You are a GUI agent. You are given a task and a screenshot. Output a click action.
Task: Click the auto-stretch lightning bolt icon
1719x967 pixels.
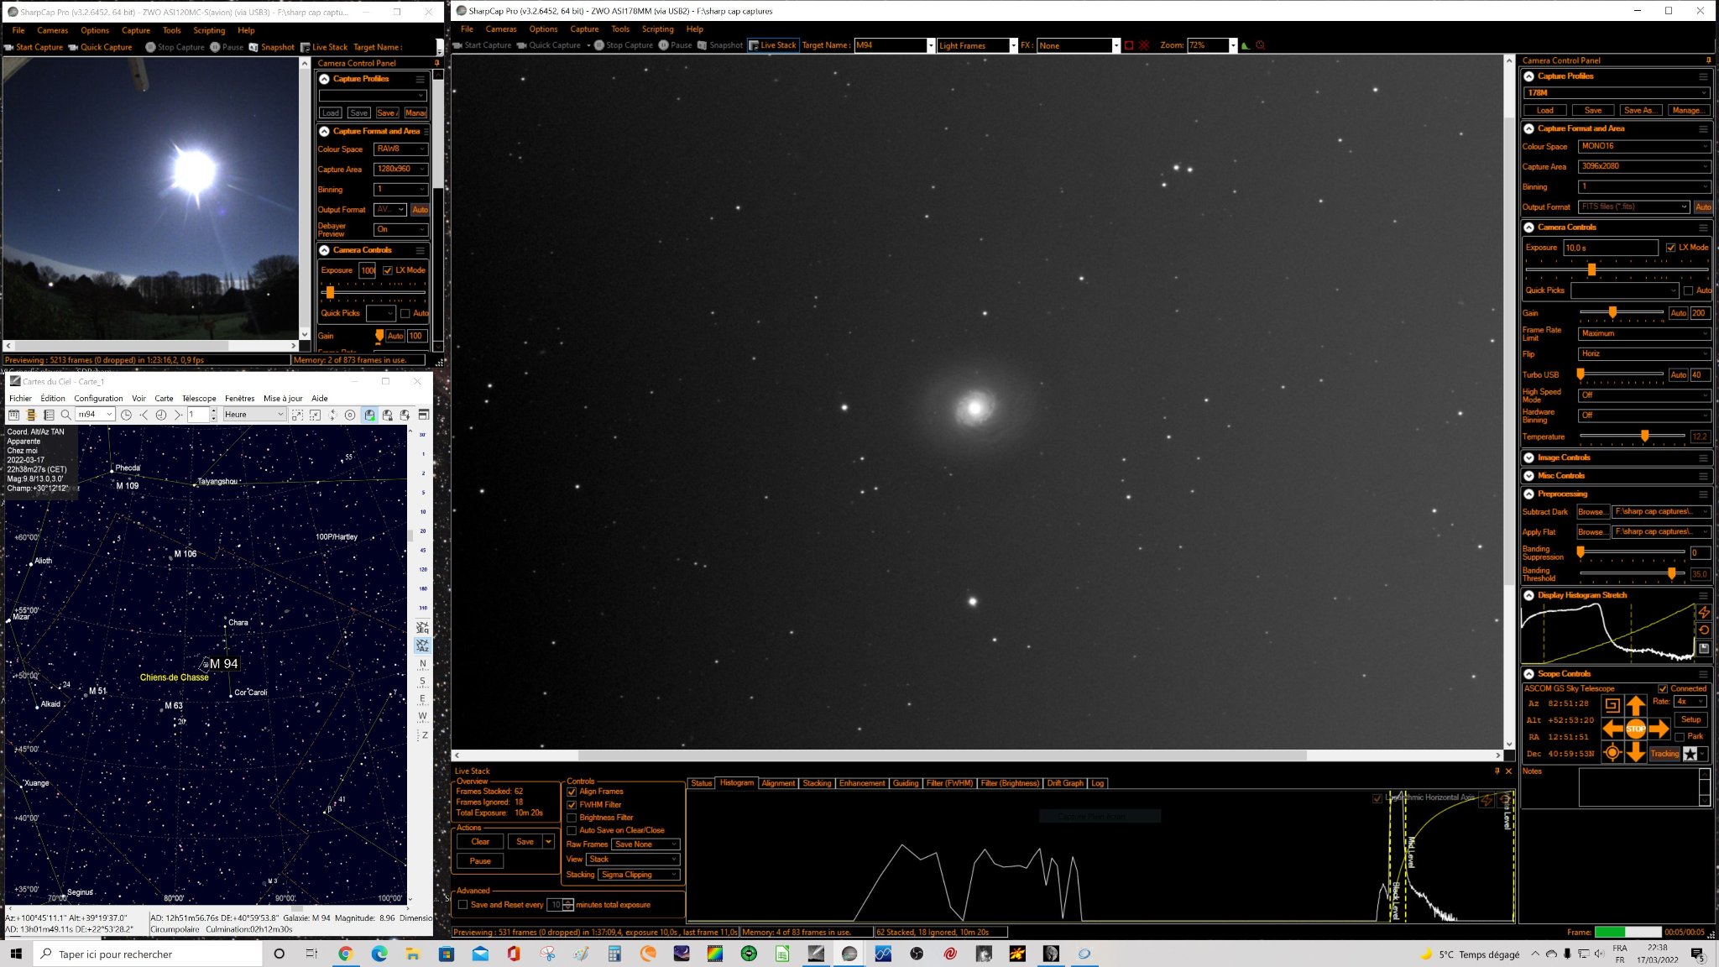[x=1704, y=612]
